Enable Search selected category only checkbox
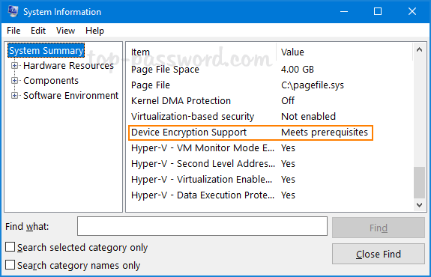The image size is (431, 277). click(10, 247)
